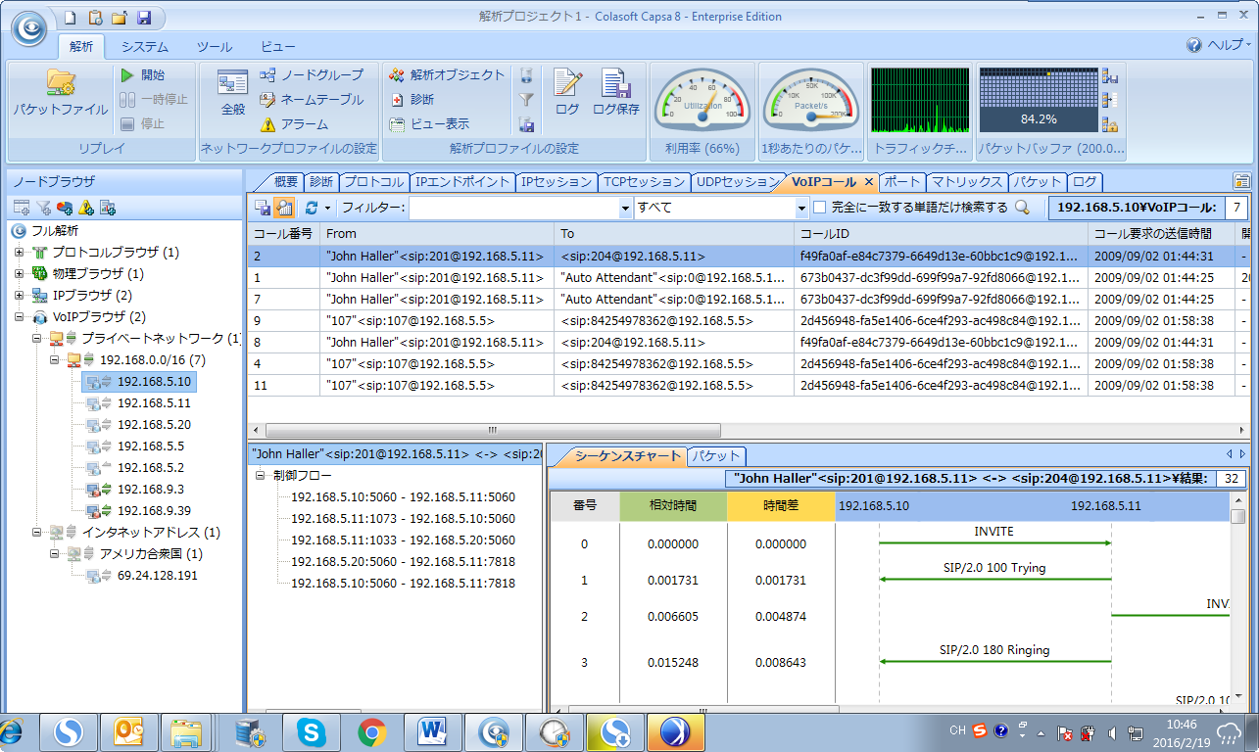
Task: Click the ノードグループ button
Action: (312, 74)
